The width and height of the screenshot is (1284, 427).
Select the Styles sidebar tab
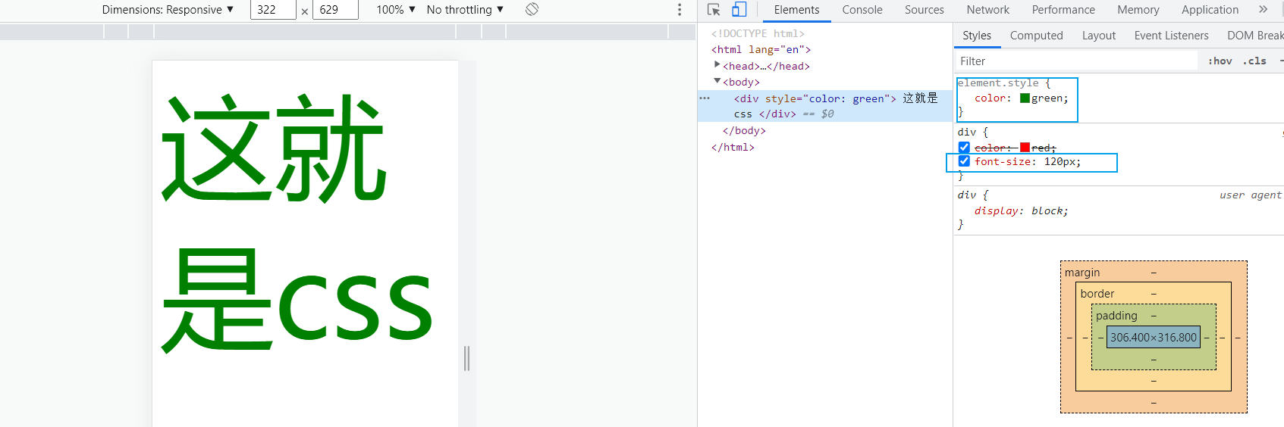(x=977, y=36)
